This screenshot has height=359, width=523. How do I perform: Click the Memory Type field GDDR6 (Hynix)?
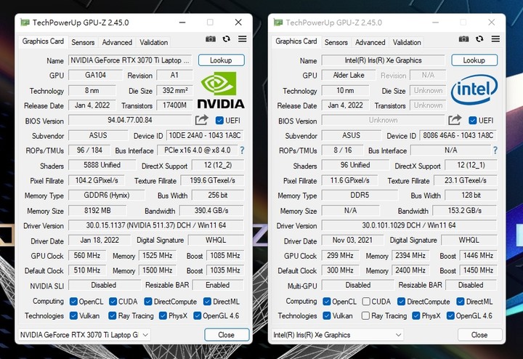tap(107, 195)
